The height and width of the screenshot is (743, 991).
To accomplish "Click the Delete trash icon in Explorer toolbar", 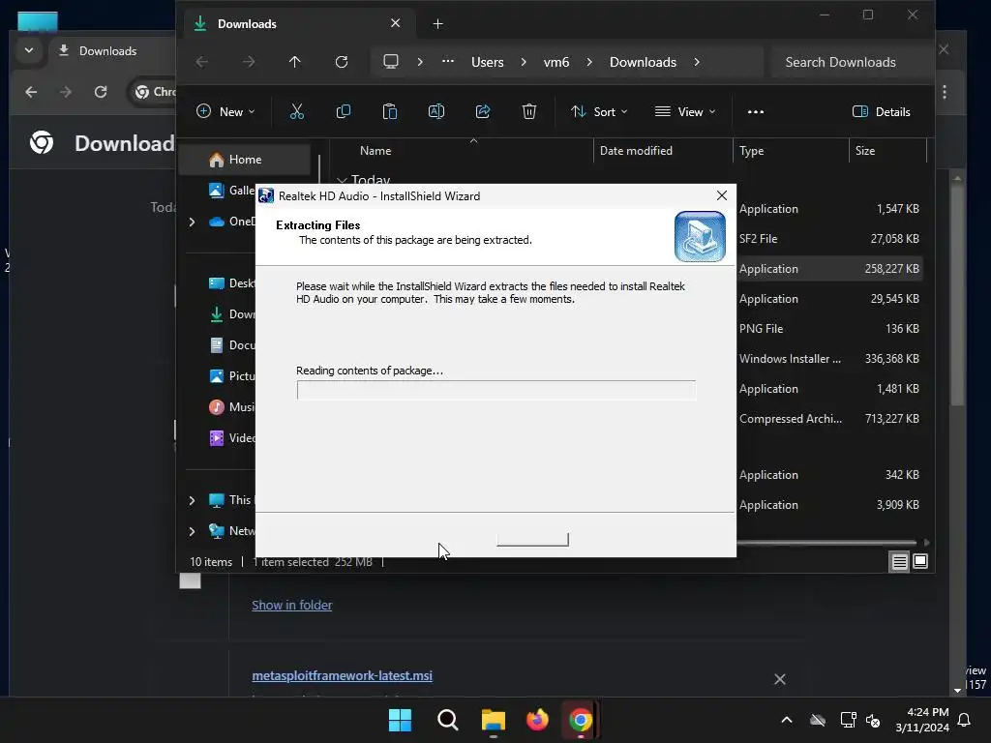I will [529, 112].
